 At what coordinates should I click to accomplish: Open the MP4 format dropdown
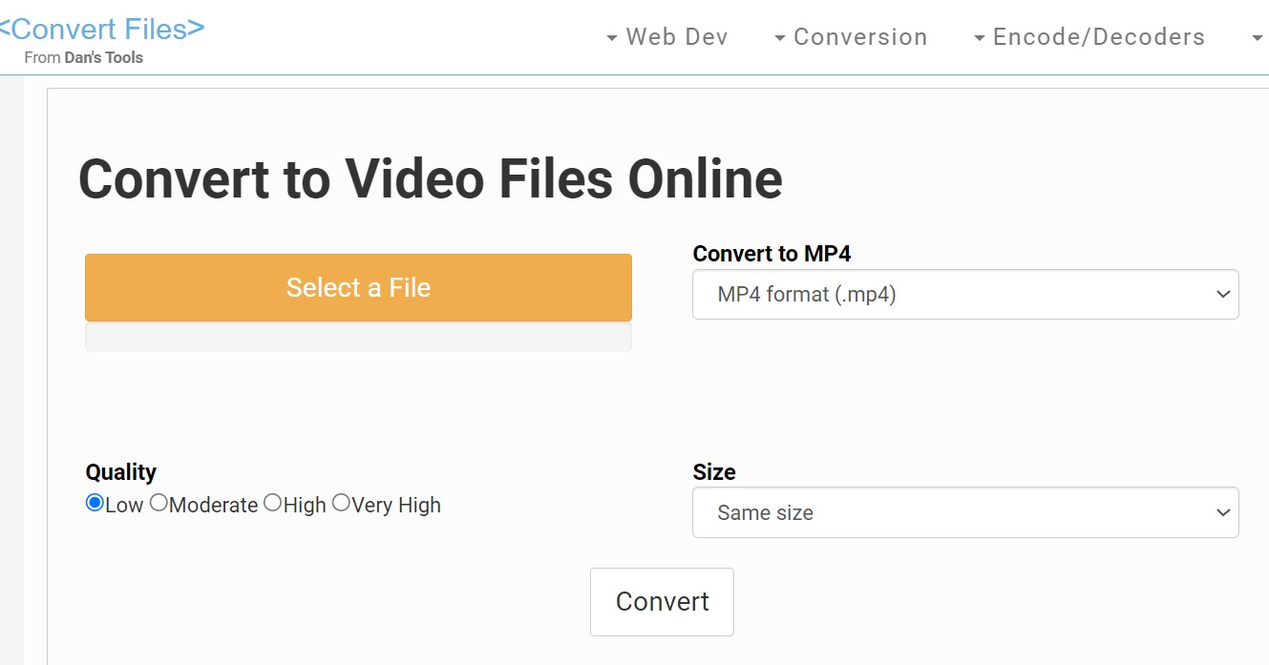click(965, 295)
